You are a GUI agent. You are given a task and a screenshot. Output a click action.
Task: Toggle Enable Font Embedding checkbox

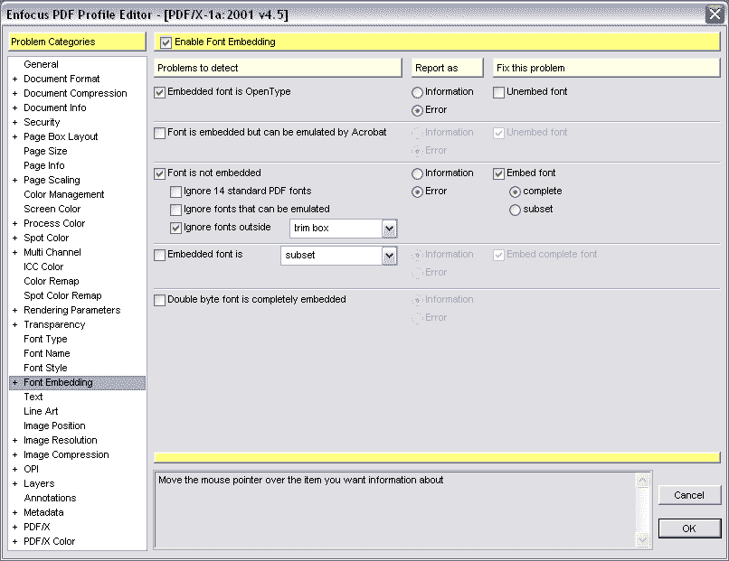166,42
